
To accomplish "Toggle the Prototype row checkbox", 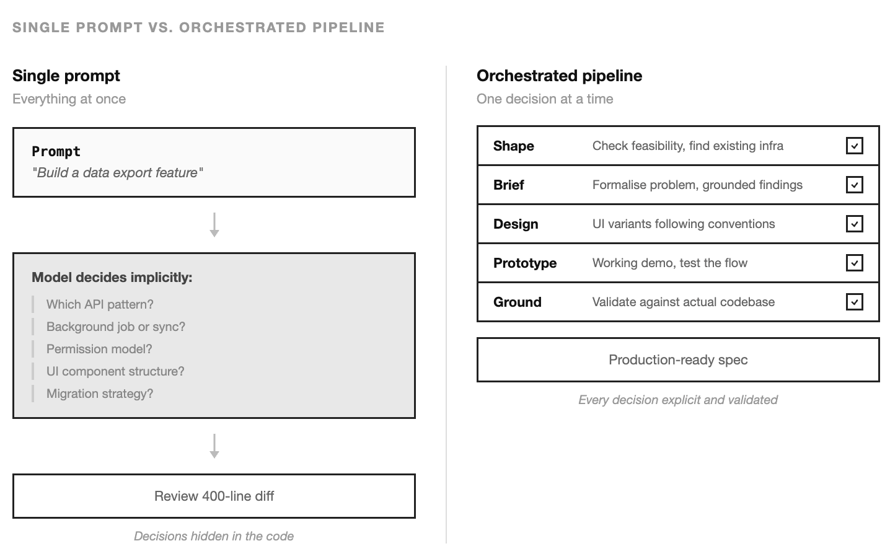I will 854,263.
